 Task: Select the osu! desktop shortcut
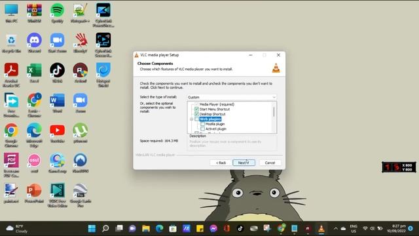click(34, 163)
